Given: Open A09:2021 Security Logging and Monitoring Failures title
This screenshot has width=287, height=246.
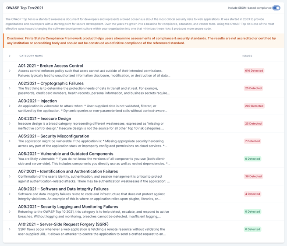Looking at the screenshot, I should [68, 207].
